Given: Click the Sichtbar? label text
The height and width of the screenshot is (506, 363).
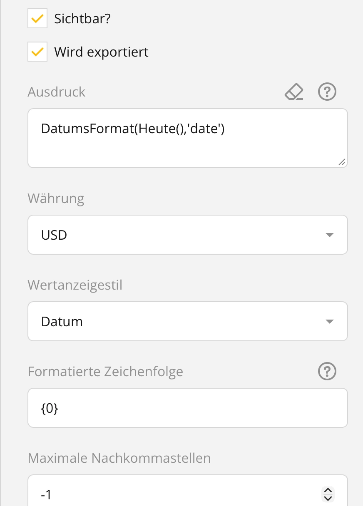Looking at the screenshot, I should pos(82,19).
